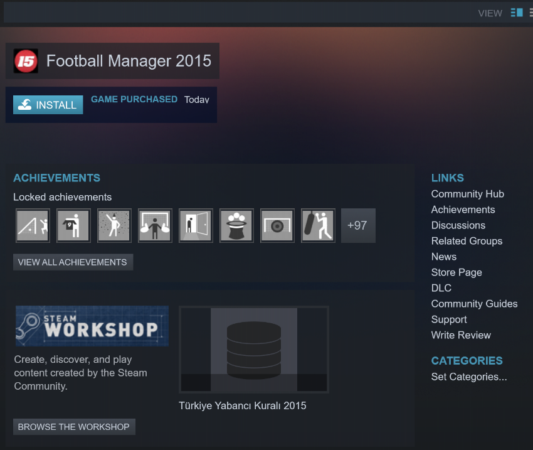Click the Football Manager 2015 game logo icon
Screen dimensions: 533x450
click(x=26, y=61)
